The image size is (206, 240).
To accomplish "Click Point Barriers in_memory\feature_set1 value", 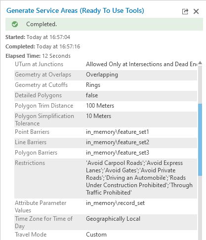I will [x=118, y=132].
